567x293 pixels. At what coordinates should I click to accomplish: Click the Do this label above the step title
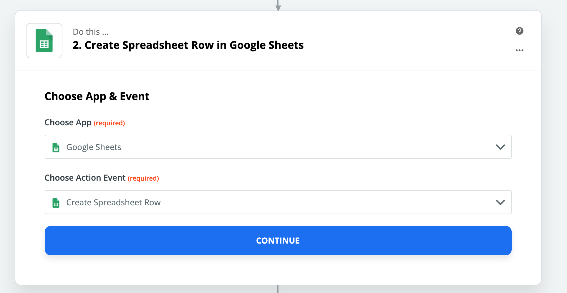(90, 31)
